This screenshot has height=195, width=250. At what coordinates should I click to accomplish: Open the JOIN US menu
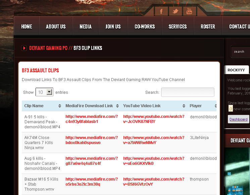click(113, 26)
